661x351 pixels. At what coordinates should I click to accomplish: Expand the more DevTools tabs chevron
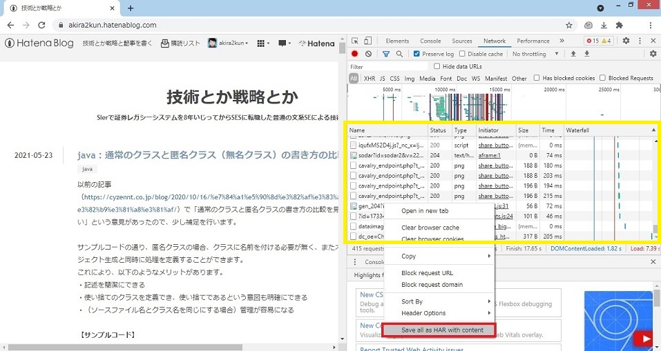point(562,41)
